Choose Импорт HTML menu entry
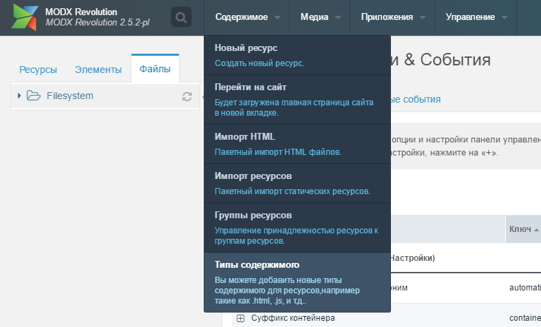 tap(297, 144)
